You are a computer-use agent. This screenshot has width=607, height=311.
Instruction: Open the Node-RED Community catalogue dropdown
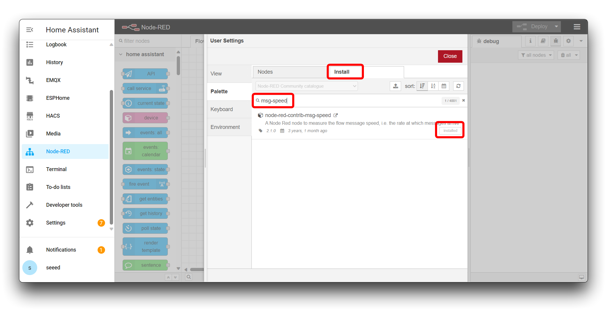pos(306,86)
